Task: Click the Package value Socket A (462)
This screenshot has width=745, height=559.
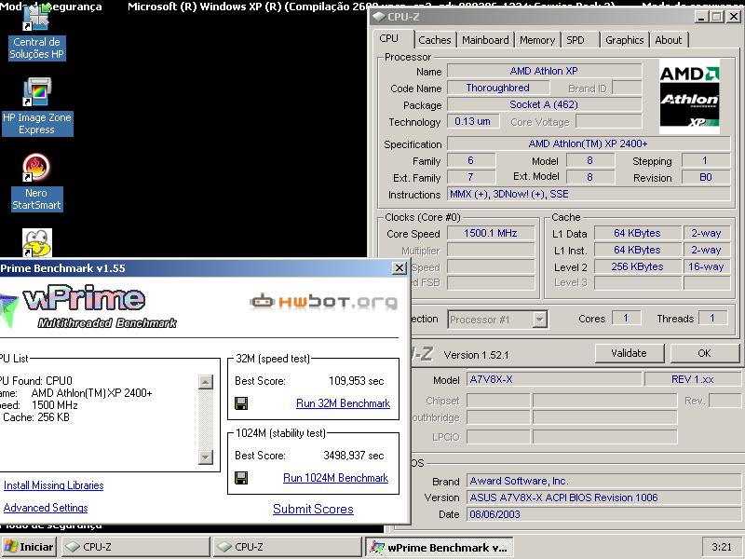Action: coord(544,104)
